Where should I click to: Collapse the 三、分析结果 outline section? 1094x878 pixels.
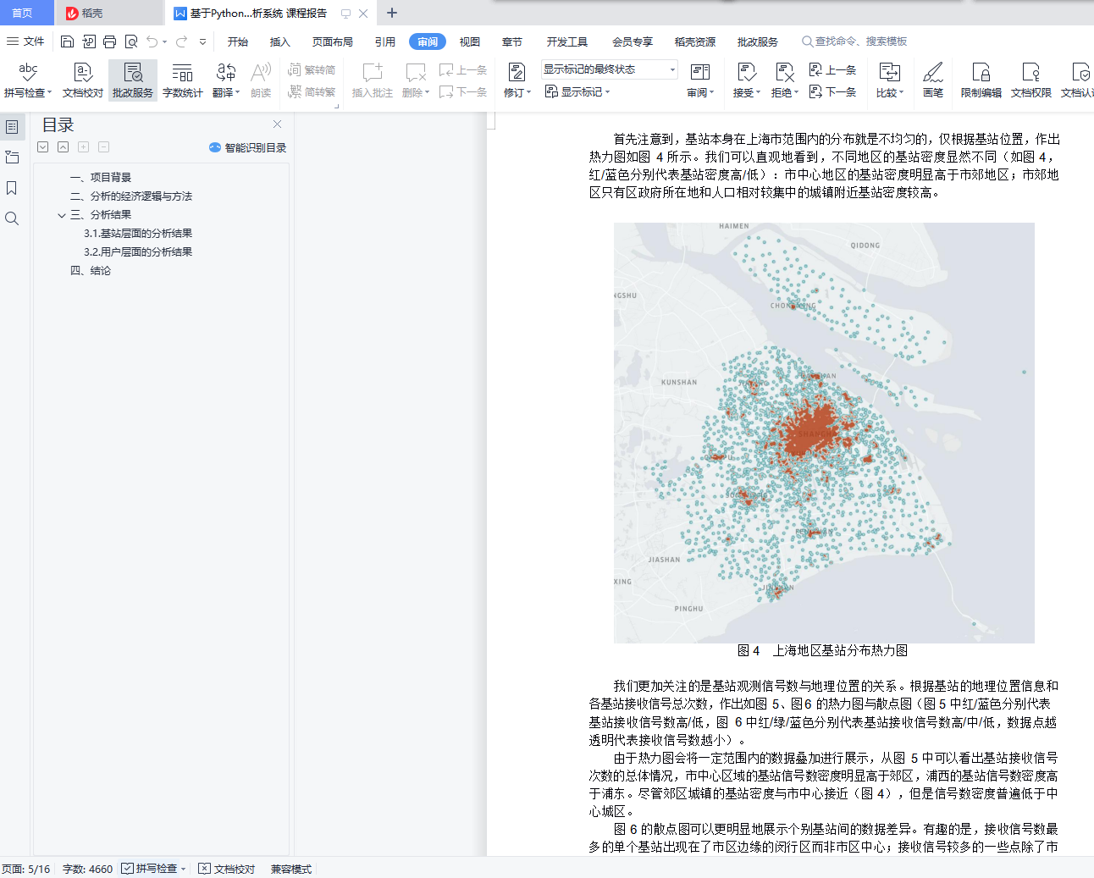62,215
